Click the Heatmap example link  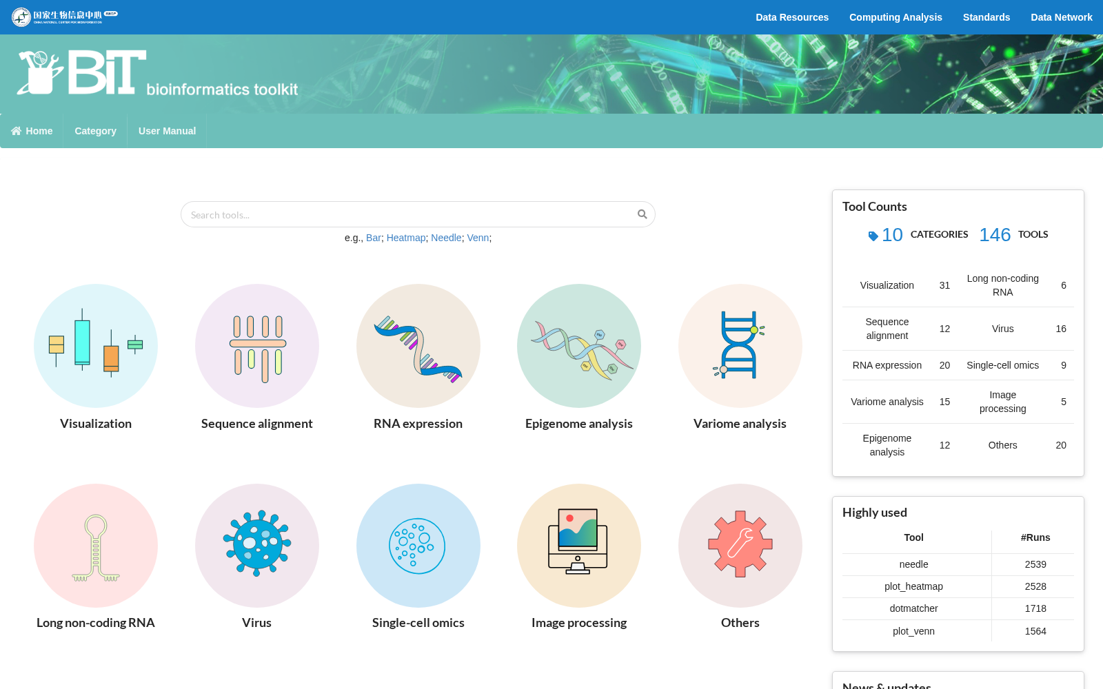tap(406, 238)
